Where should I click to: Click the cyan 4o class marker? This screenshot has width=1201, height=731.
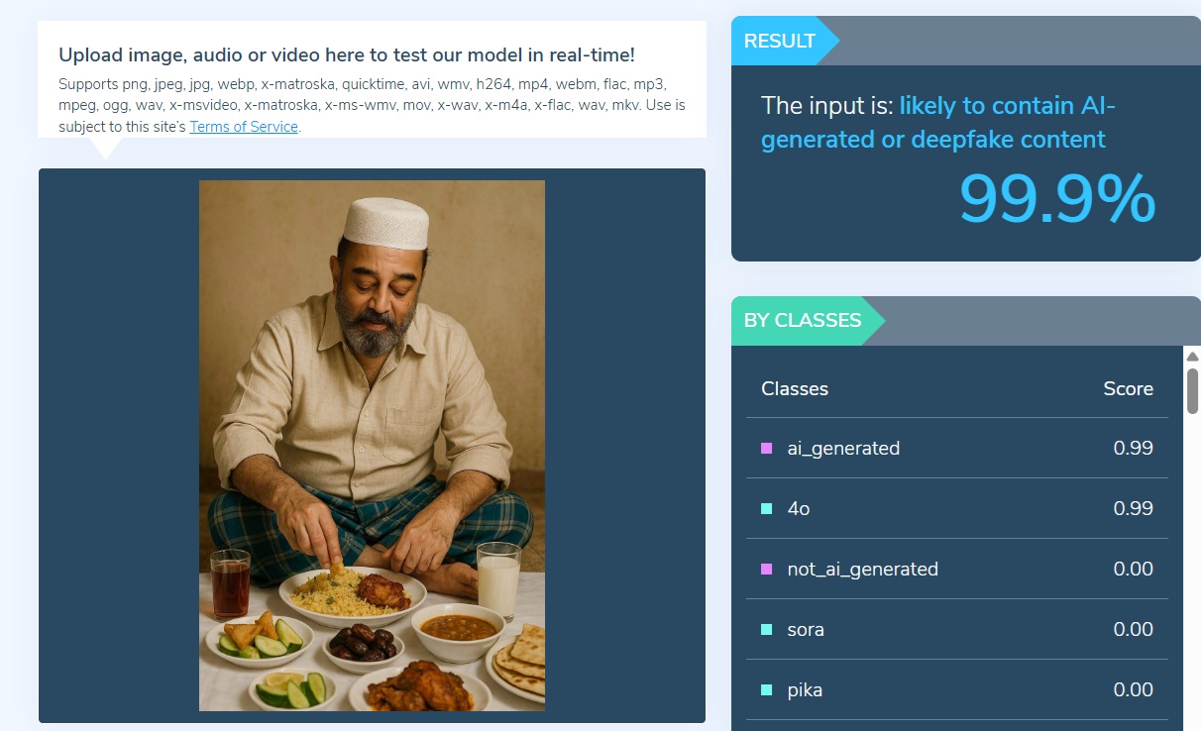pos(766,509)
